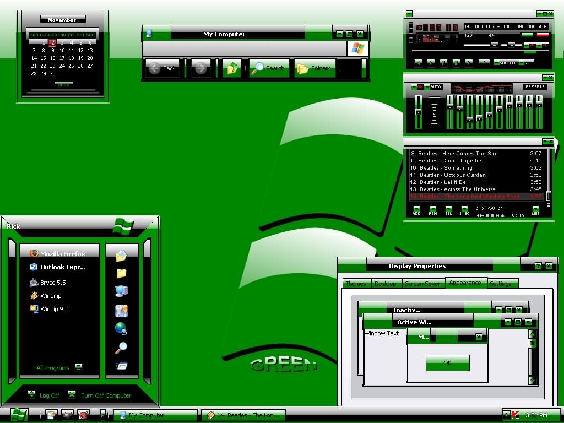Open Run icon in Start menu
564x423 pixels.
click(122, 366)
